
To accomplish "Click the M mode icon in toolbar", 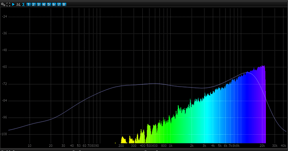I will (18, 4).
